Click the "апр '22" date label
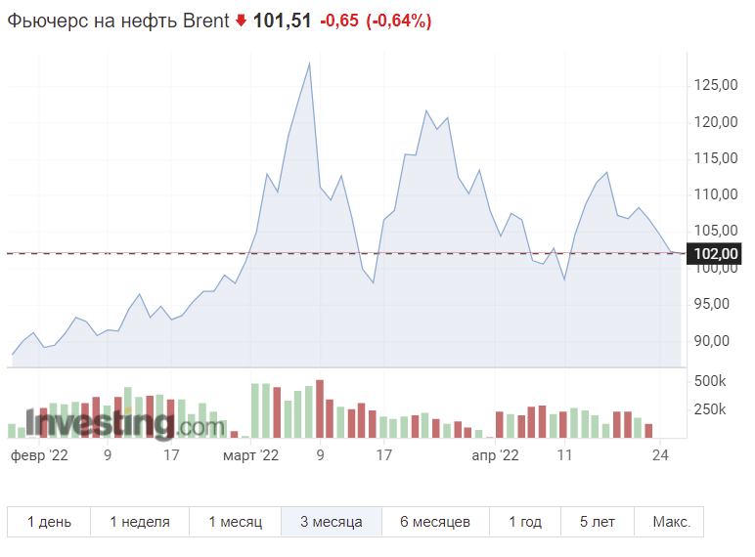Screen dimensions: 755x557 click(x=496, y=454)
